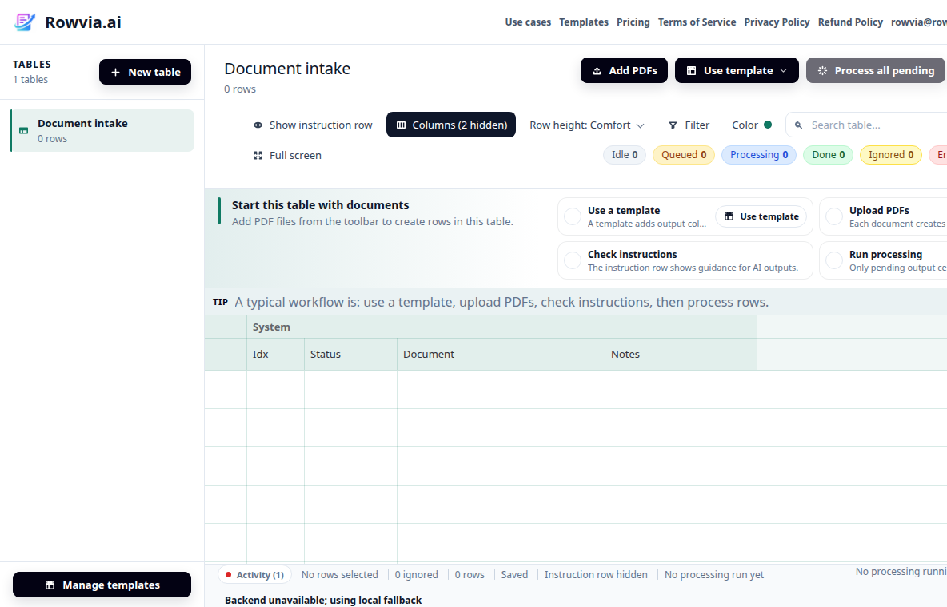The width and height of the screenshot is (947, 607).
Task: Click the magnifier icon in search box
Action: tap(798, 125)
